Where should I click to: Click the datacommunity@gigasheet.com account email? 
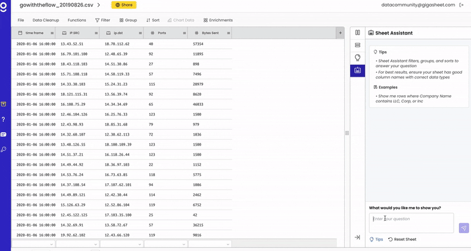click(418, 5)
